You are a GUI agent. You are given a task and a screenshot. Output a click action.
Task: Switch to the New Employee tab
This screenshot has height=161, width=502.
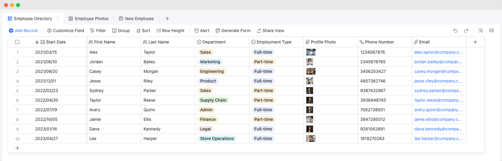pyautogui.click(x=136, y=18)
